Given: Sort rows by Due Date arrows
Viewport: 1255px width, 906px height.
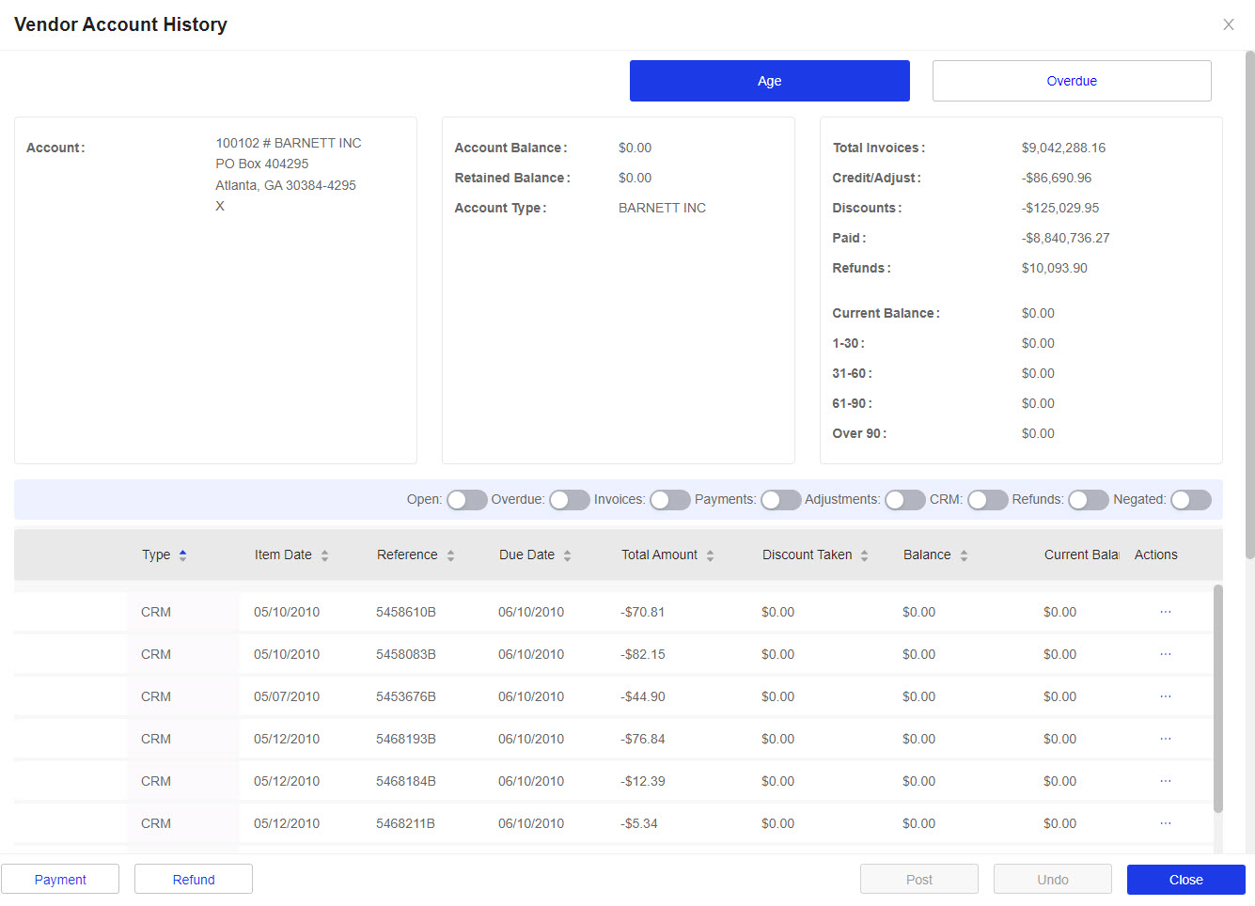Looking at the screenshot, I should pos(567,555).
